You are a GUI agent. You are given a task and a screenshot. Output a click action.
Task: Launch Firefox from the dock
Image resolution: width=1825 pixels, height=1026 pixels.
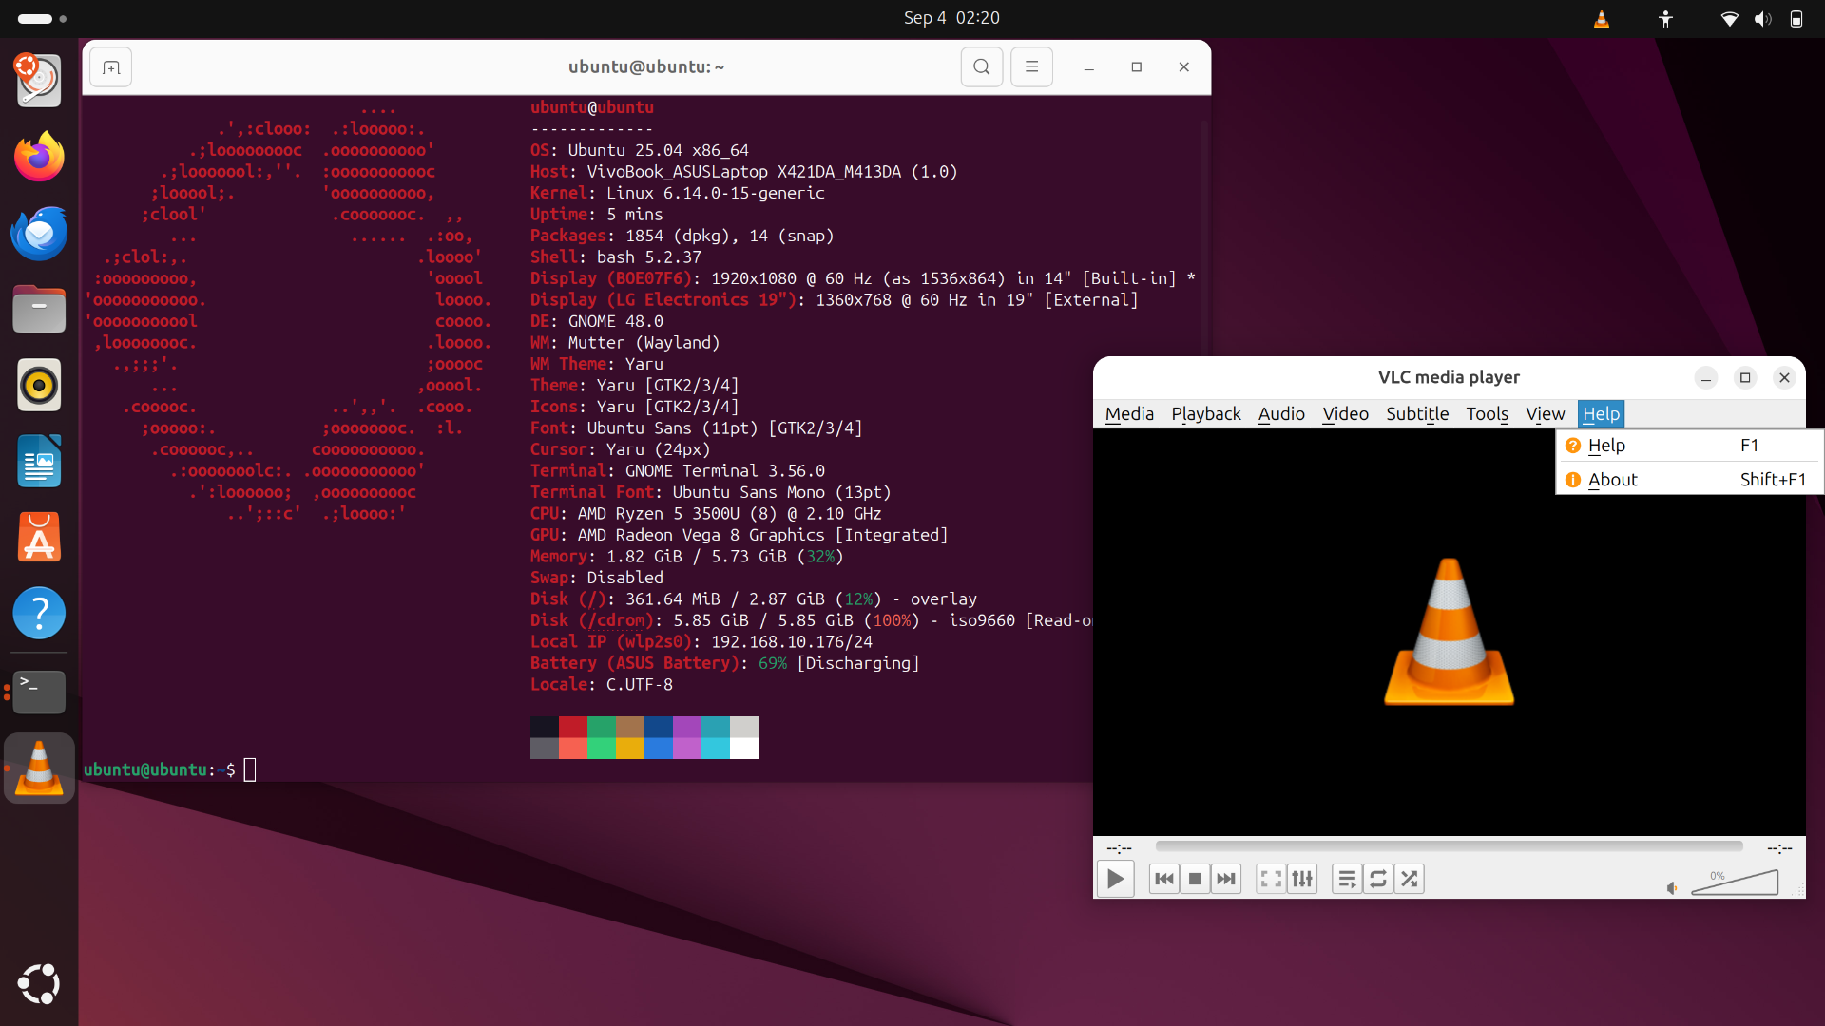(x=39, y=157)
